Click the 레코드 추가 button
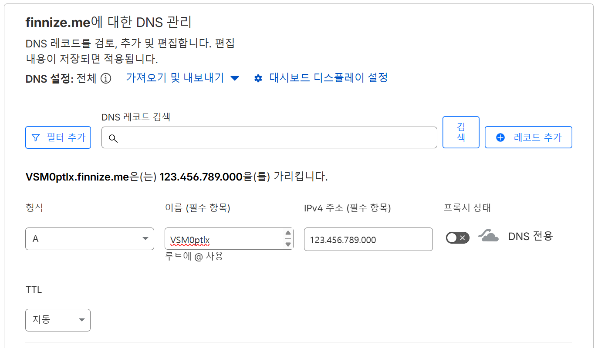Viewport: 598px width, 348px height. click(528, 137)
